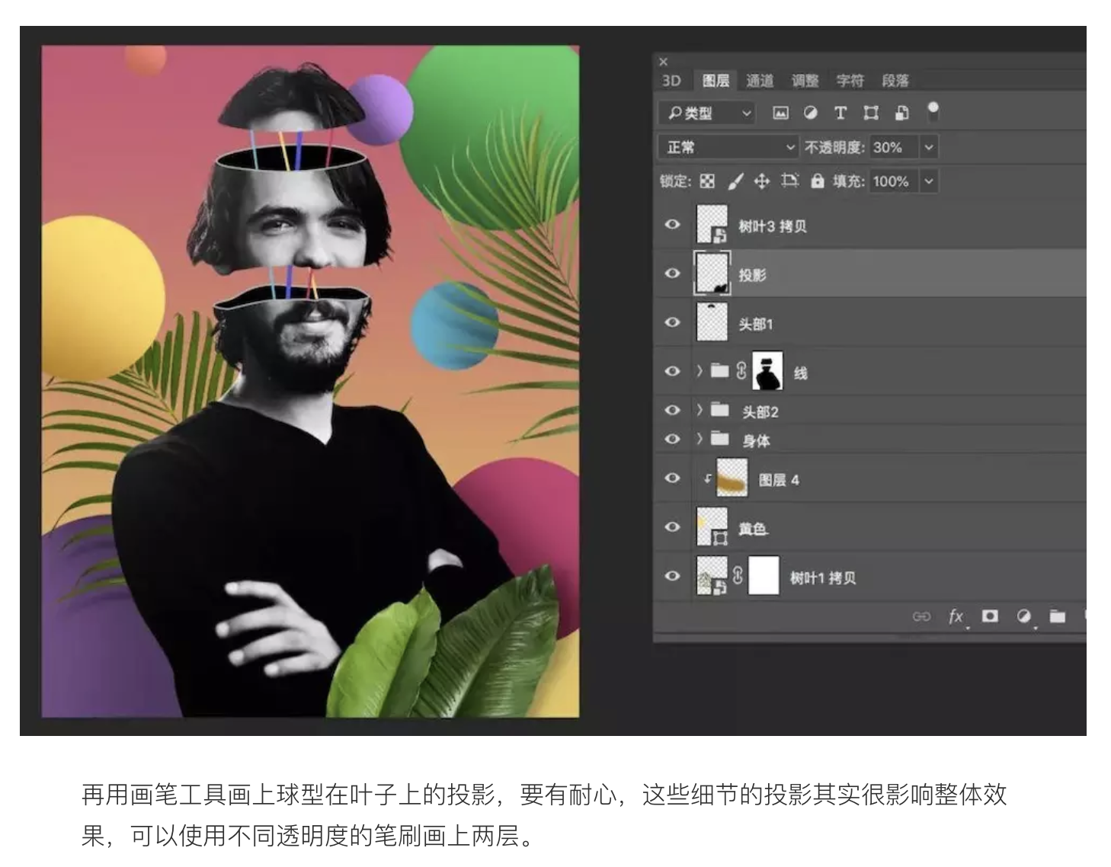This screenshot has height=867, width=1111.
Task: Filter layers by shape icon
Action: click(x=870, y=114)
